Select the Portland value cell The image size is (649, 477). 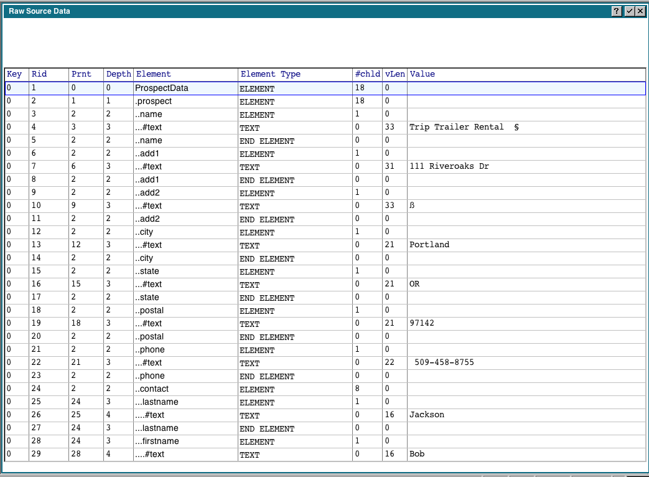click(429, 245)
